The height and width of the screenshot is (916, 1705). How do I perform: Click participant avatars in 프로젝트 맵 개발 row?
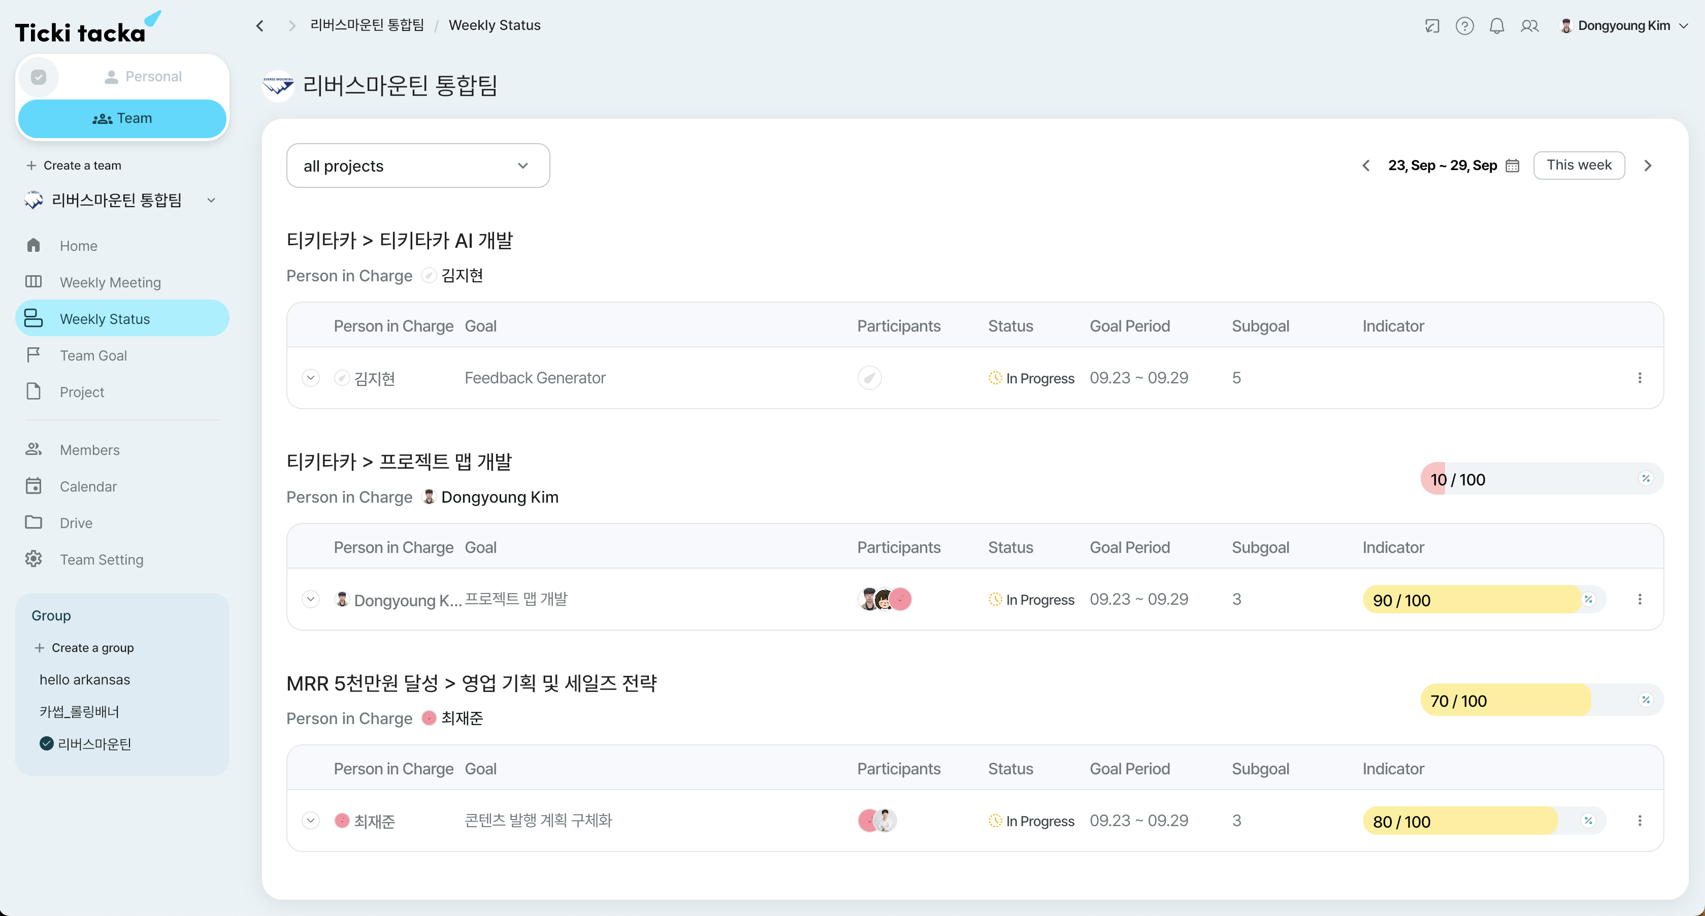click(885, 600)
